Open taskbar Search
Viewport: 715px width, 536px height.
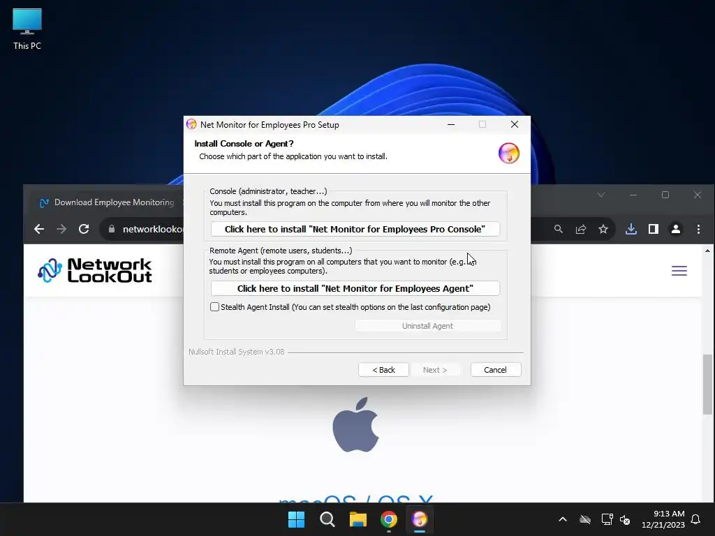(x=327, y=519)
